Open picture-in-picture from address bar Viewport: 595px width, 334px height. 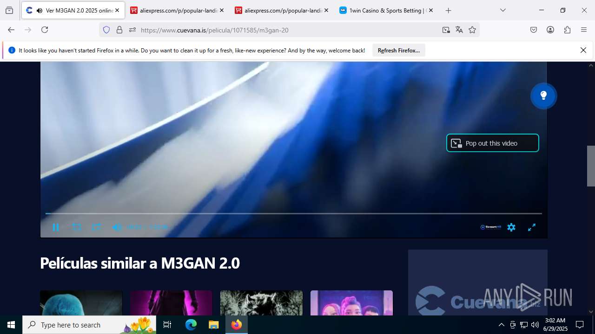pyautogui.click(x=446, y=30)
